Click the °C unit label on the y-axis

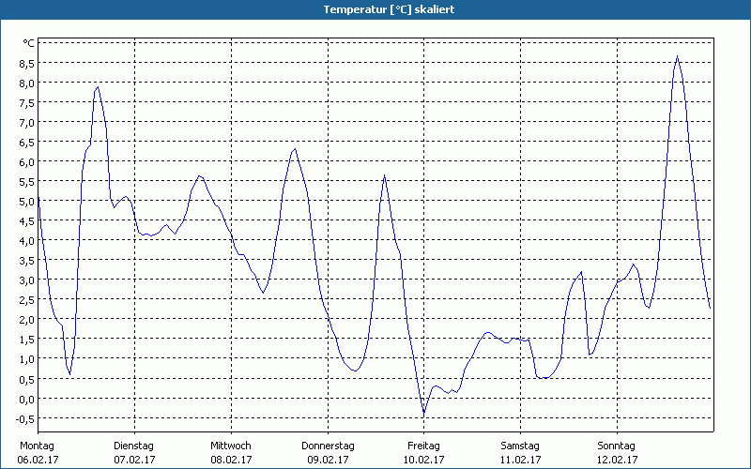tap(28, 43)
